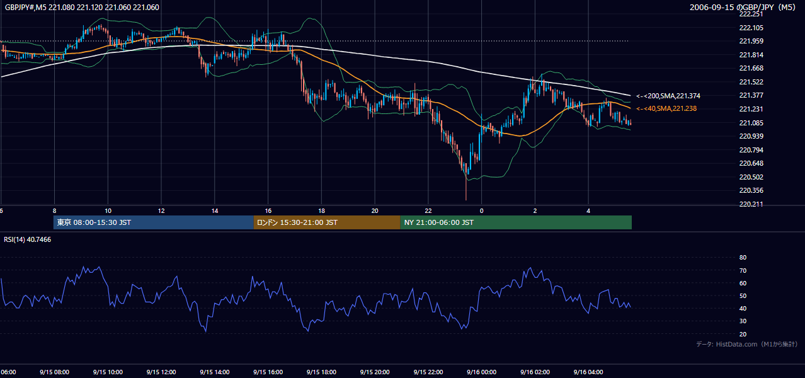Click price axis value 221.814
Viewport: 805px width, 378px height.
[x=751, y=55]
